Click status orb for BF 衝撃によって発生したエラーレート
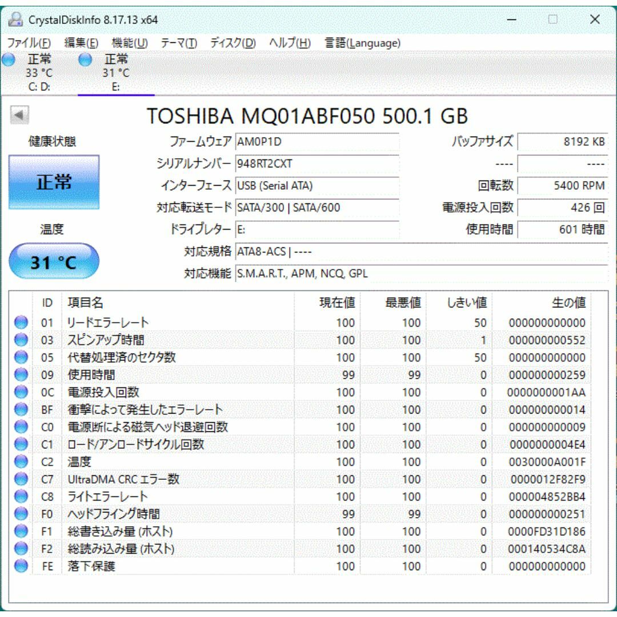 pyautogui.click(x=21, y=409)
